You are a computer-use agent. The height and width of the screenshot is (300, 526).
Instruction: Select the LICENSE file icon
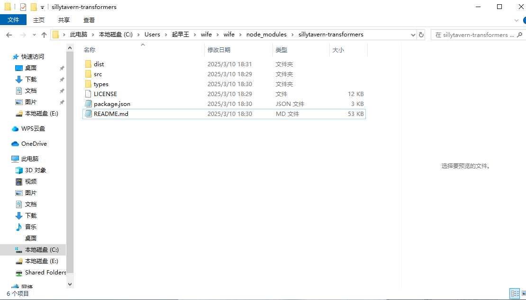click(88, 94)
